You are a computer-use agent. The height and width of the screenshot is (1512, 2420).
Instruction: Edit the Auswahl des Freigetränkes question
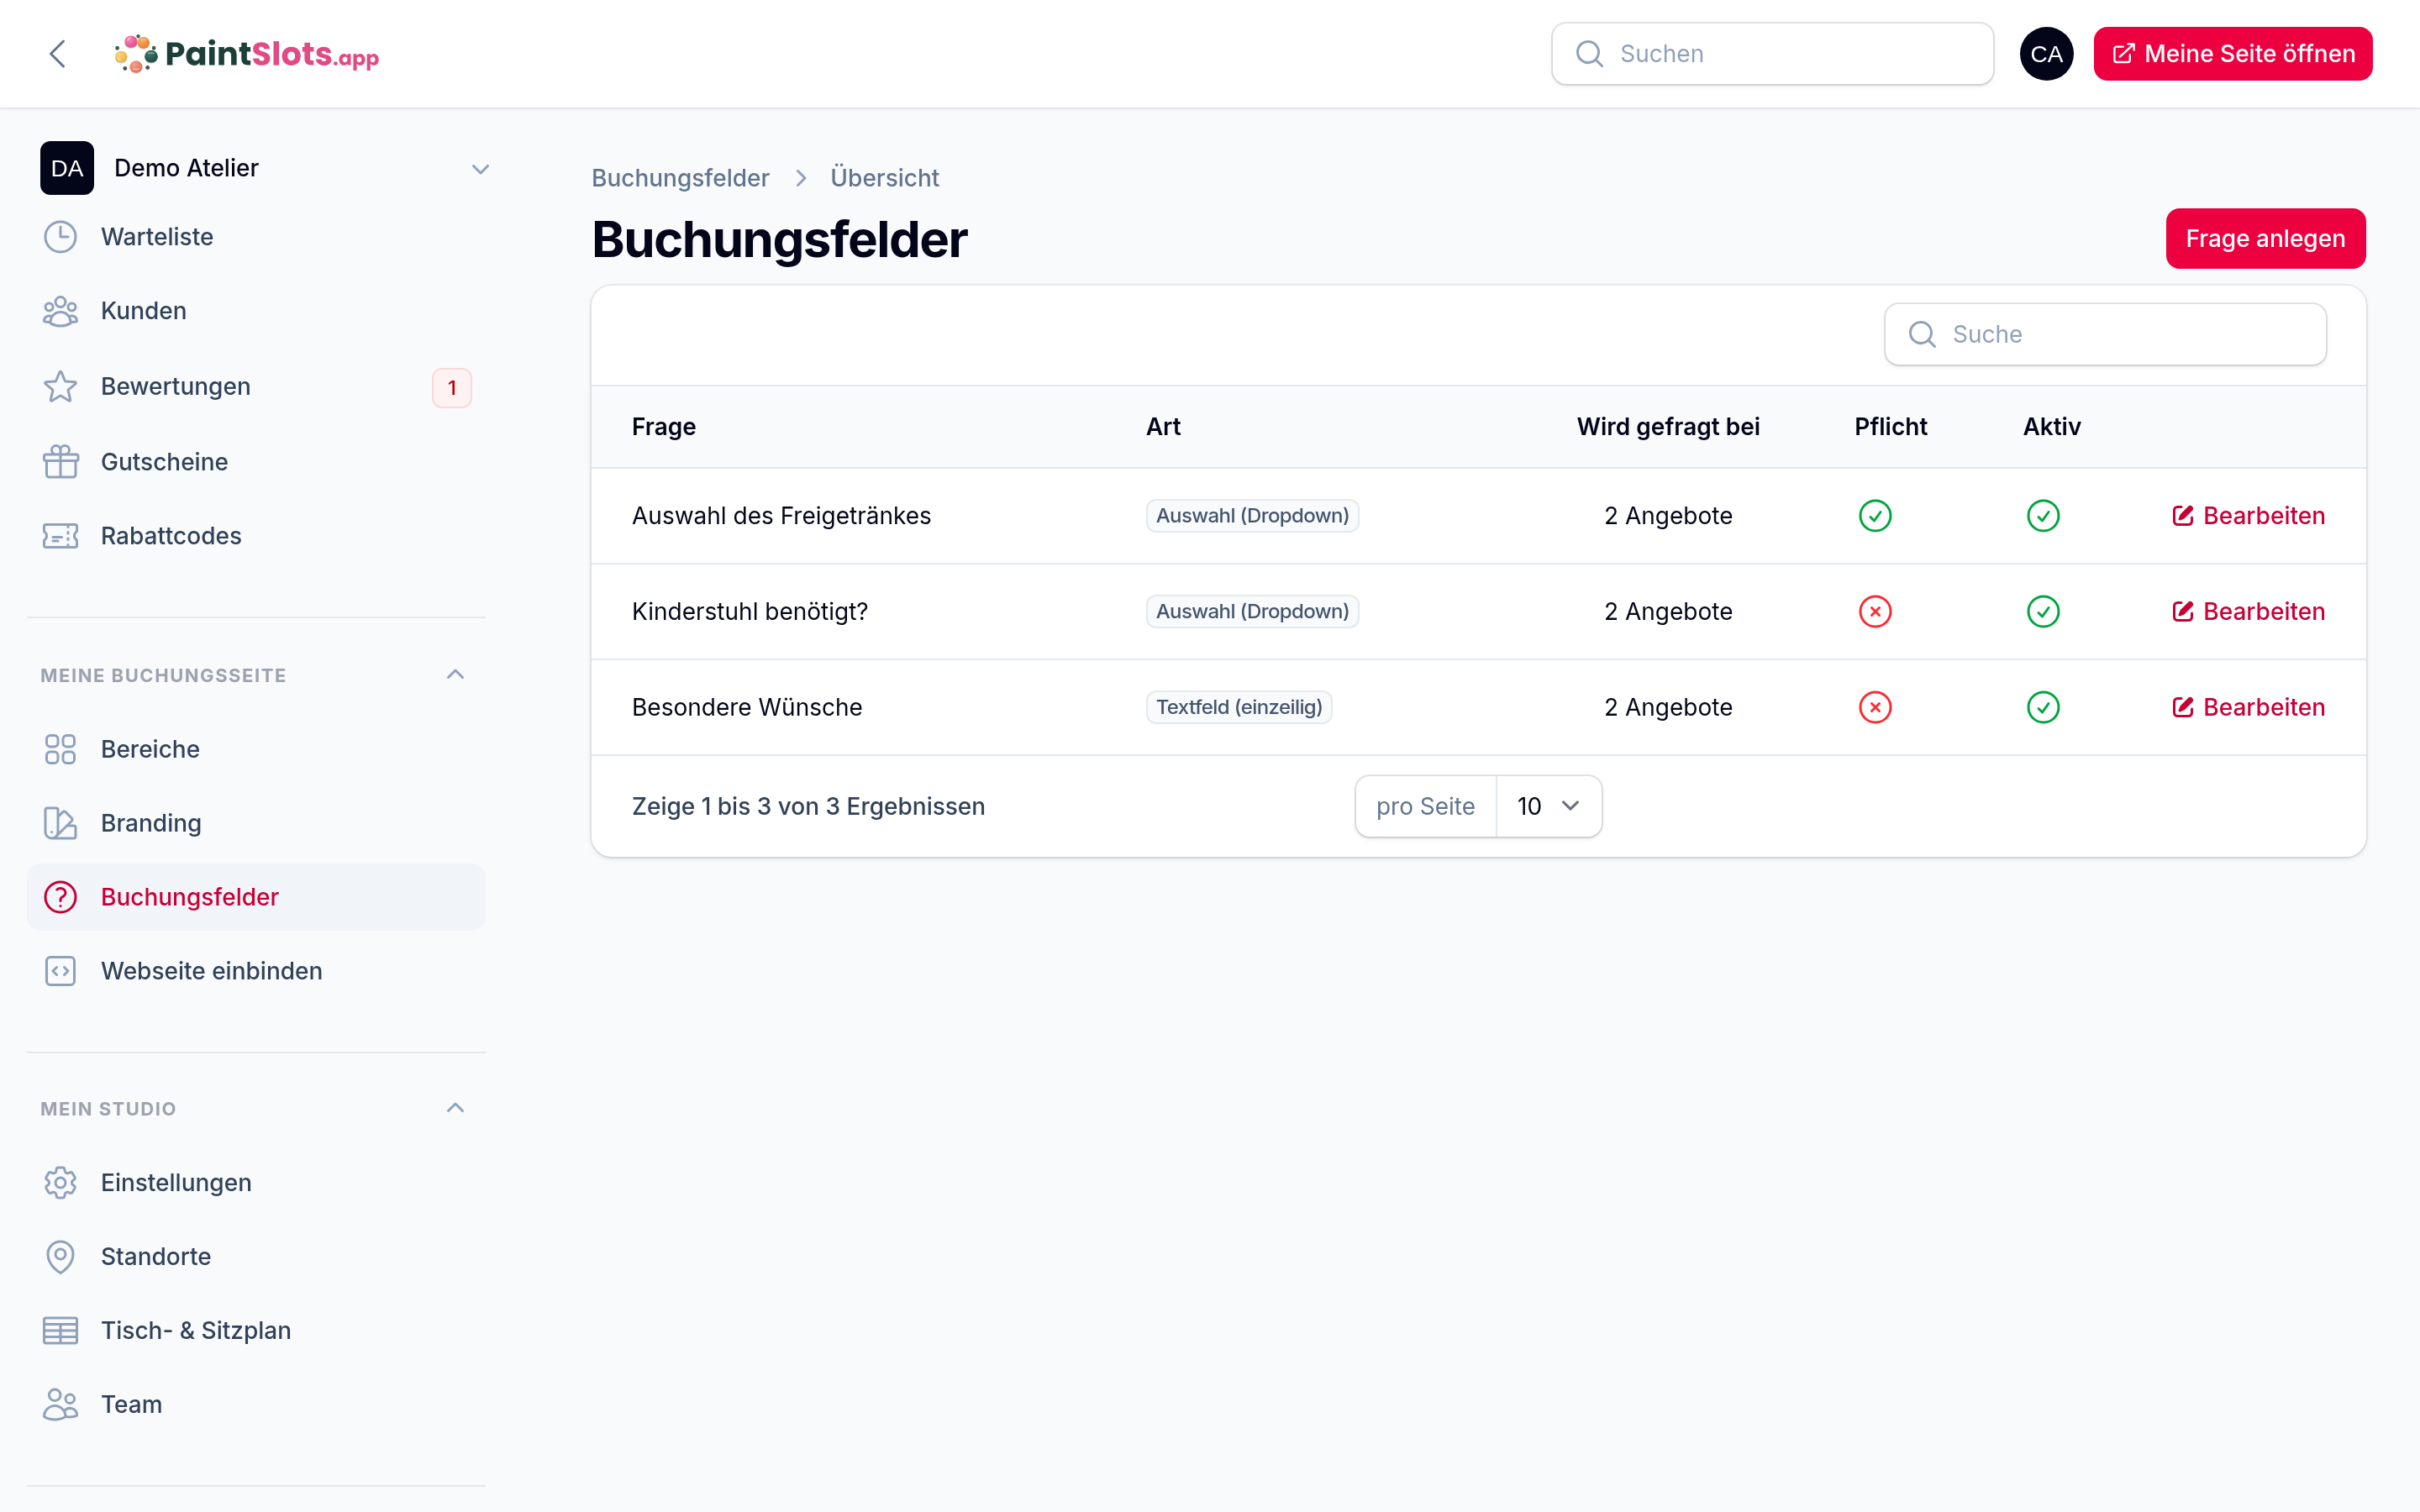click(2248, 516)
